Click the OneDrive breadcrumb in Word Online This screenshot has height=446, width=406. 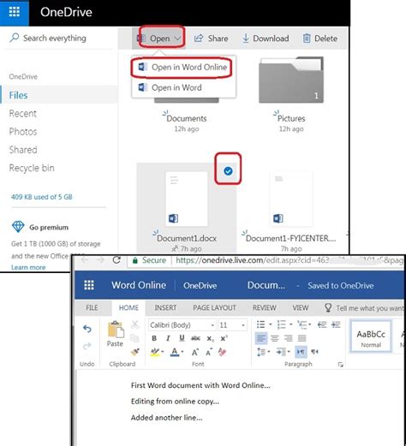coord(200,285)
